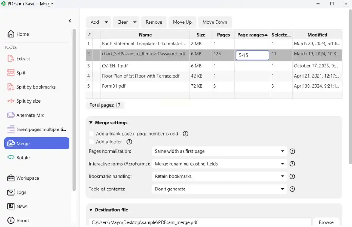Select the Split by bookmarks icon
This screenshot has width=352, height=227.
tap(11, 87)
